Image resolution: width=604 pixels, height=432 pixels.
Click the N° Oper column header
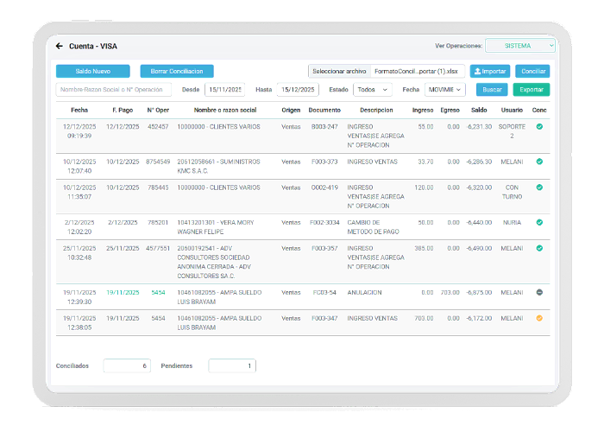[x=158, y=110]
